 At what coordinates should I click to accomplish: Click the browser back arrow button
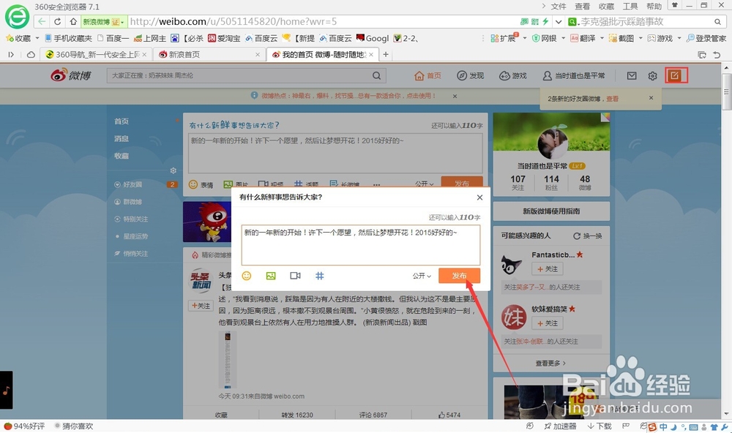coord(42,21)
